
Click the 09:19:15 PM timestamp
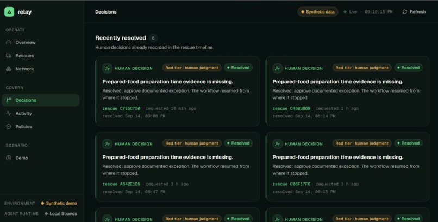pos(379,12)
